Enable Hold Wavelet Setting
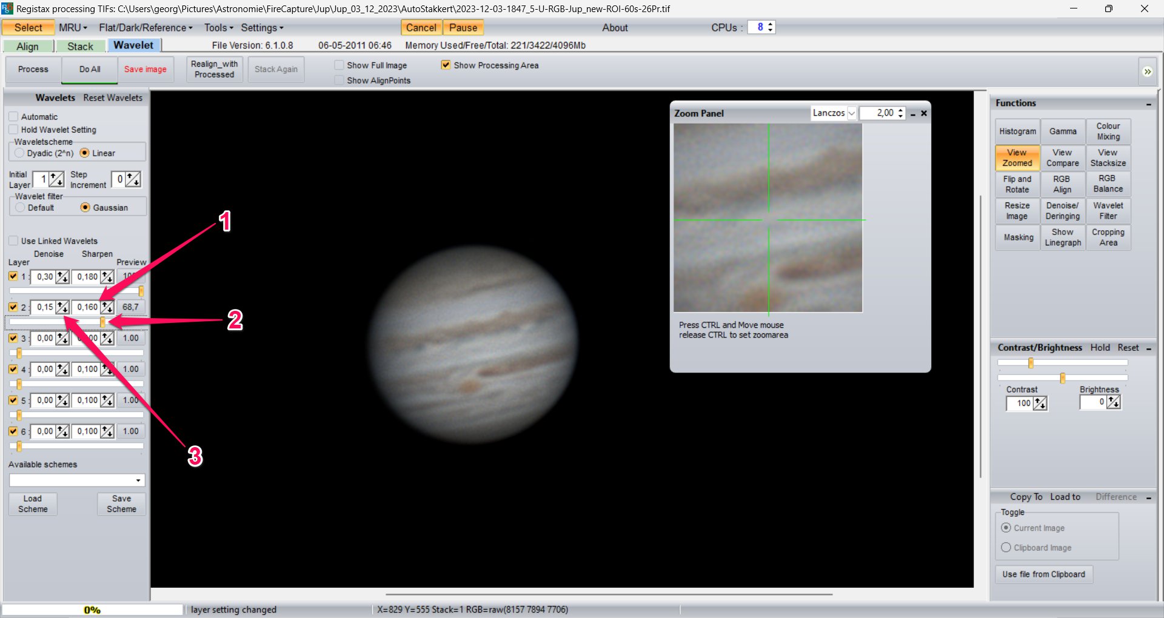Viewport: 1164px width, 618px height. coord(13,130)
